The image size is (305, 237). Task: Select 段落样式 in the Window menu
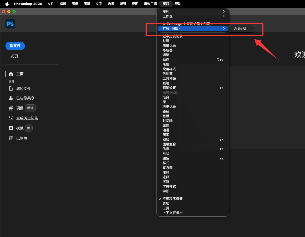(193, 69)
